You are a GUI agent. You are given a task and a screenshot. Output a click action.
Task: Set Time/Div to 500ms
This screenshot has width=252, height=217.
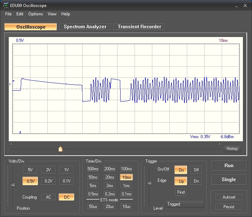93,169
